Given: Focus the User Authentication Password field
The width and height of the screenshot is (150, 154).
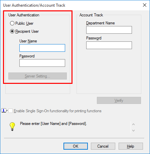Looking at the screenshot, I should [x=42, y=63].
